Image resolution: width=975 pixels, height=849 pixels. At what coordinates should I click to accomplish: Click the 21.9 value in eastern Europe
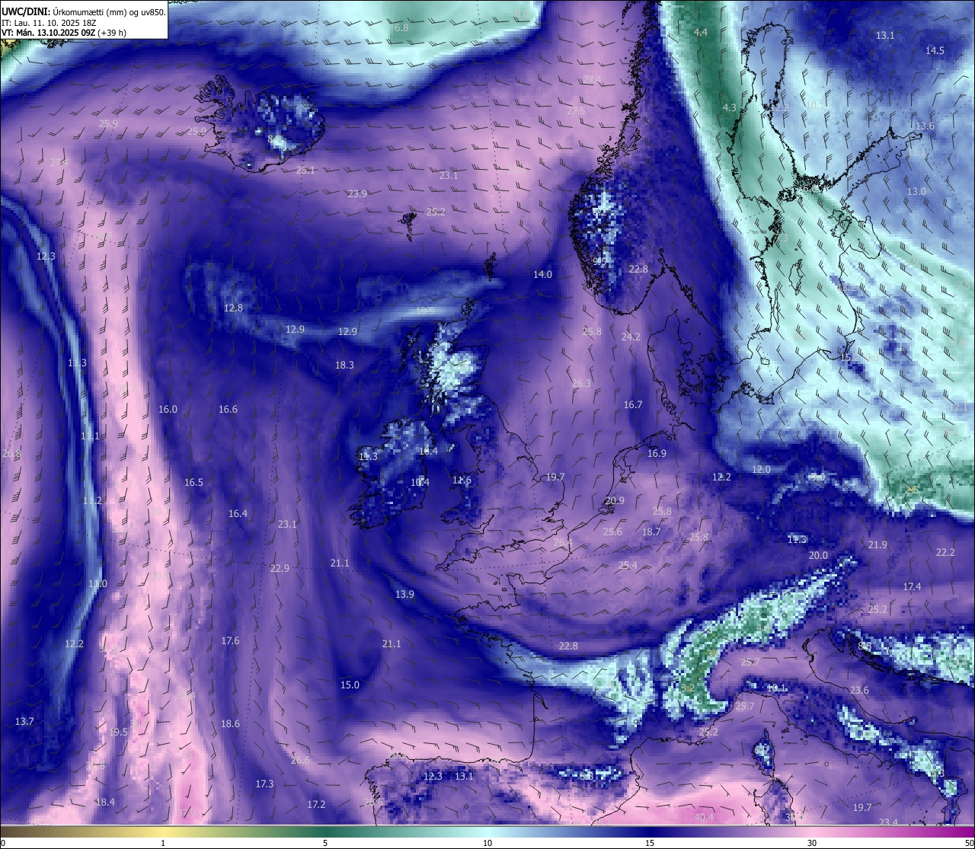(877, 544)
